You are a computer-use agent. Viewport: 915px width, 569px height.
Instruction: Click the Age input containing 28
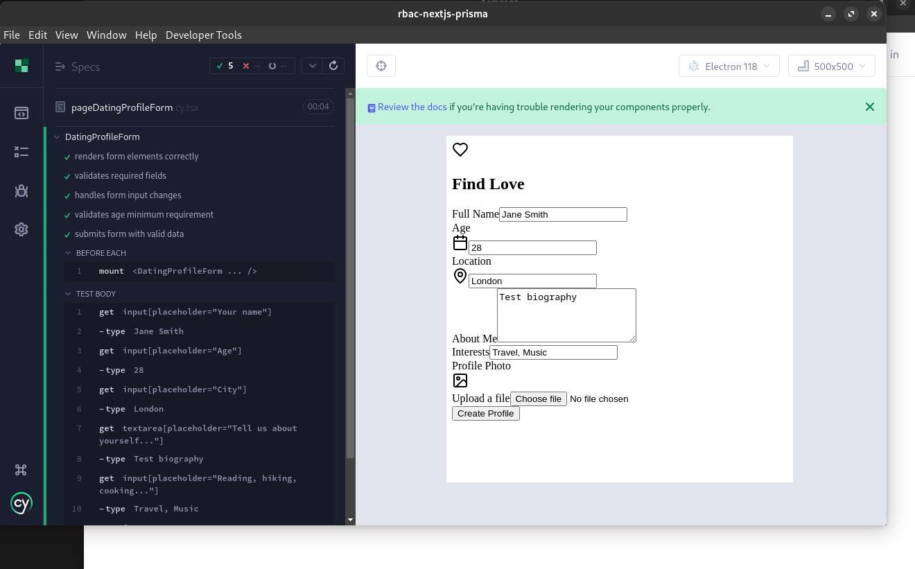click(x=532, y=247)
